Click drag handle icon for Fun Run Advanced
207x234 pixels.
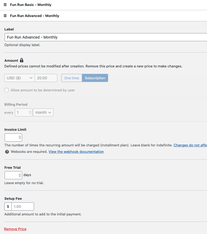click(5, 16)
